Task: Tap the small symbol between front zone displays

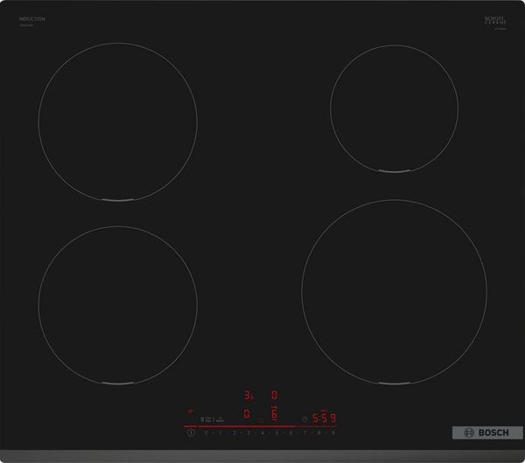Action: click(x=261, y=420)
